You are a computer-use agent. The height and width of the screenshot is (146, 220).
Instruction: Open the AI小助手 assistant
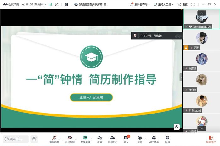pos(154,139)
